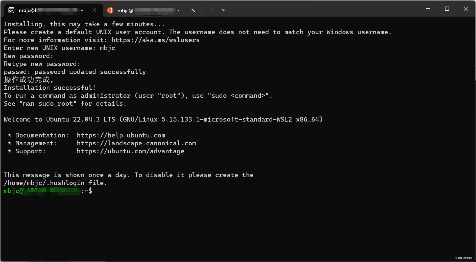Click the Command Prompt icon on first tab
This screenshot has width=476, height=262.
(12, 10)
